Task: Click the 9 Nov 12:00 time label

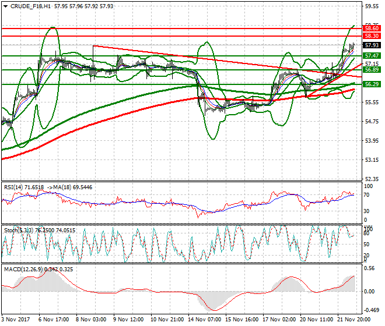Action: click(128, 320)
